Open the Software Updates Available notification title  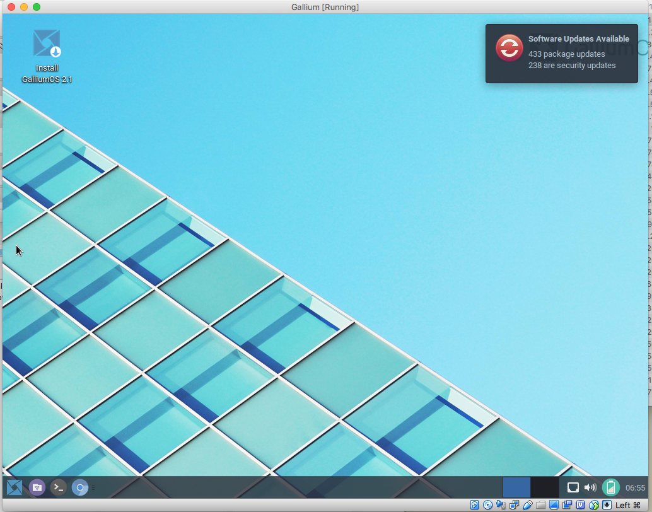point(578,38)
